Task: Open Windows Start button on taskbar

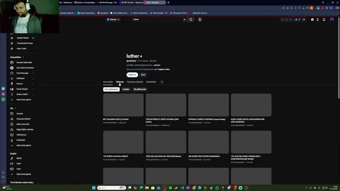Action: pyautogui.click(x=94, y=188)
